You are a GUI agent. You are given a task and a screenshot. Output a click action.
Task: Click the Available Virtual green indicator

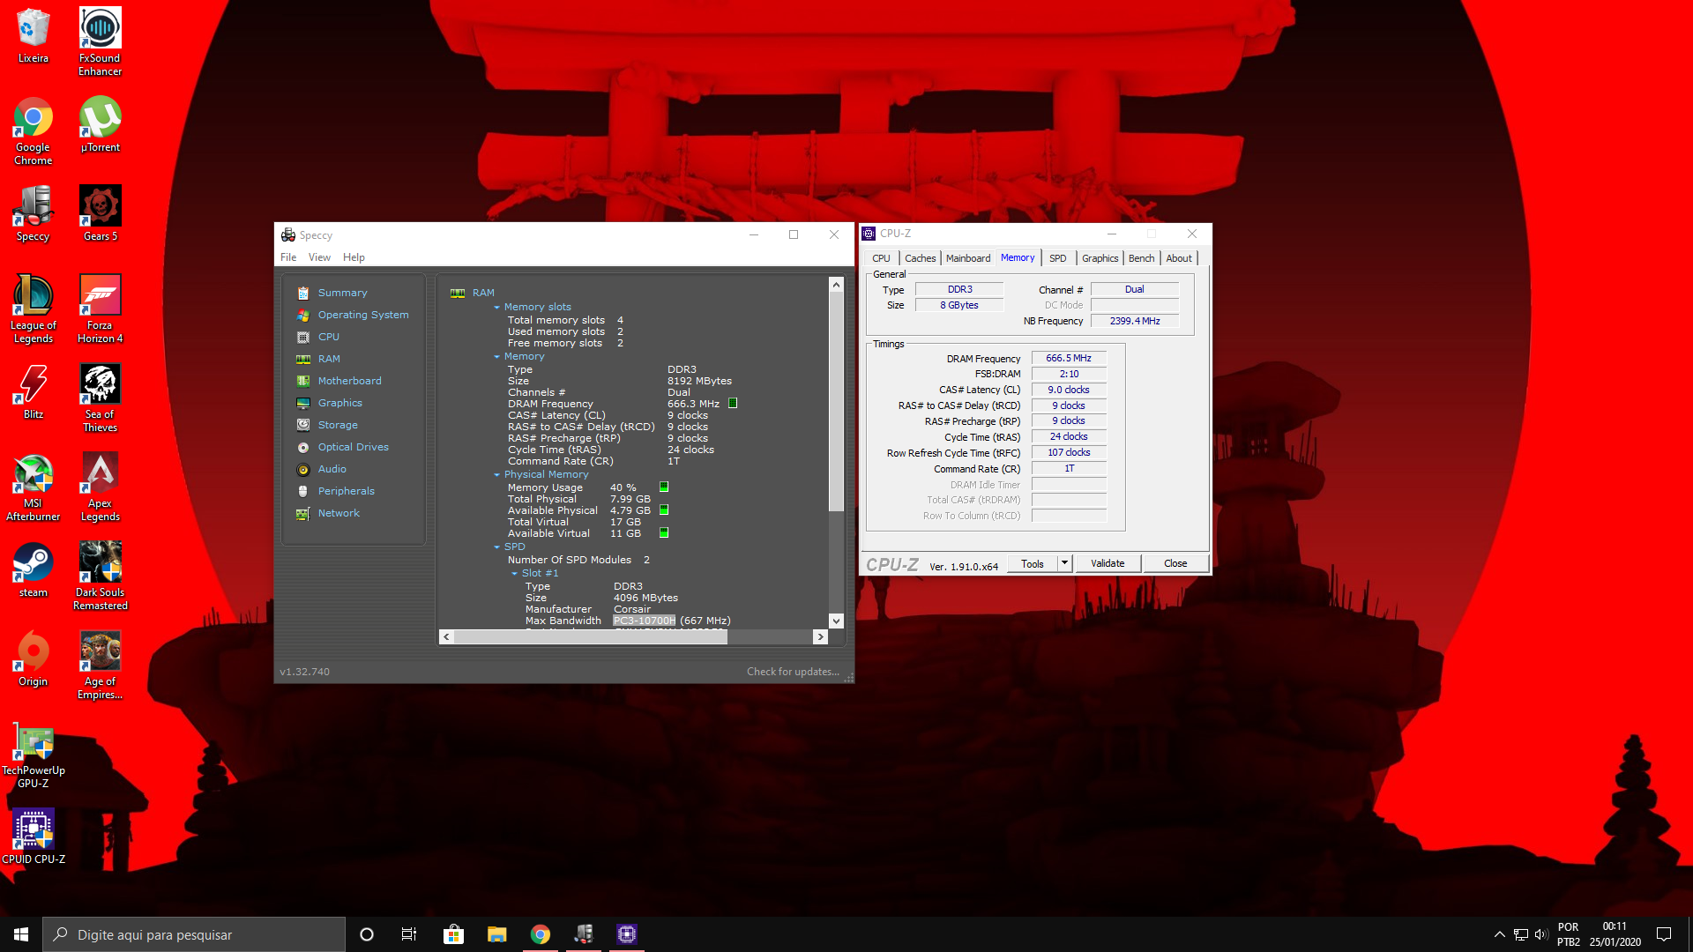coord(664,532)
